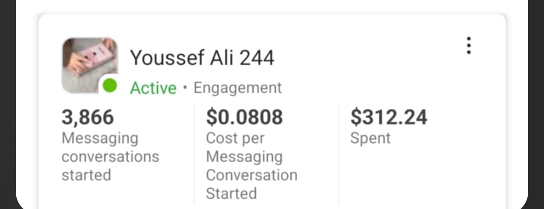
Task: Select the Spent label
Action: (x=370, y=138)
